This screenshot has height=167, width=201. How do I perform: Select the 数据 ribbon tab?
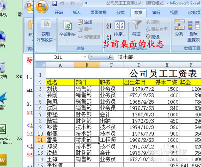tap(138, 13)
